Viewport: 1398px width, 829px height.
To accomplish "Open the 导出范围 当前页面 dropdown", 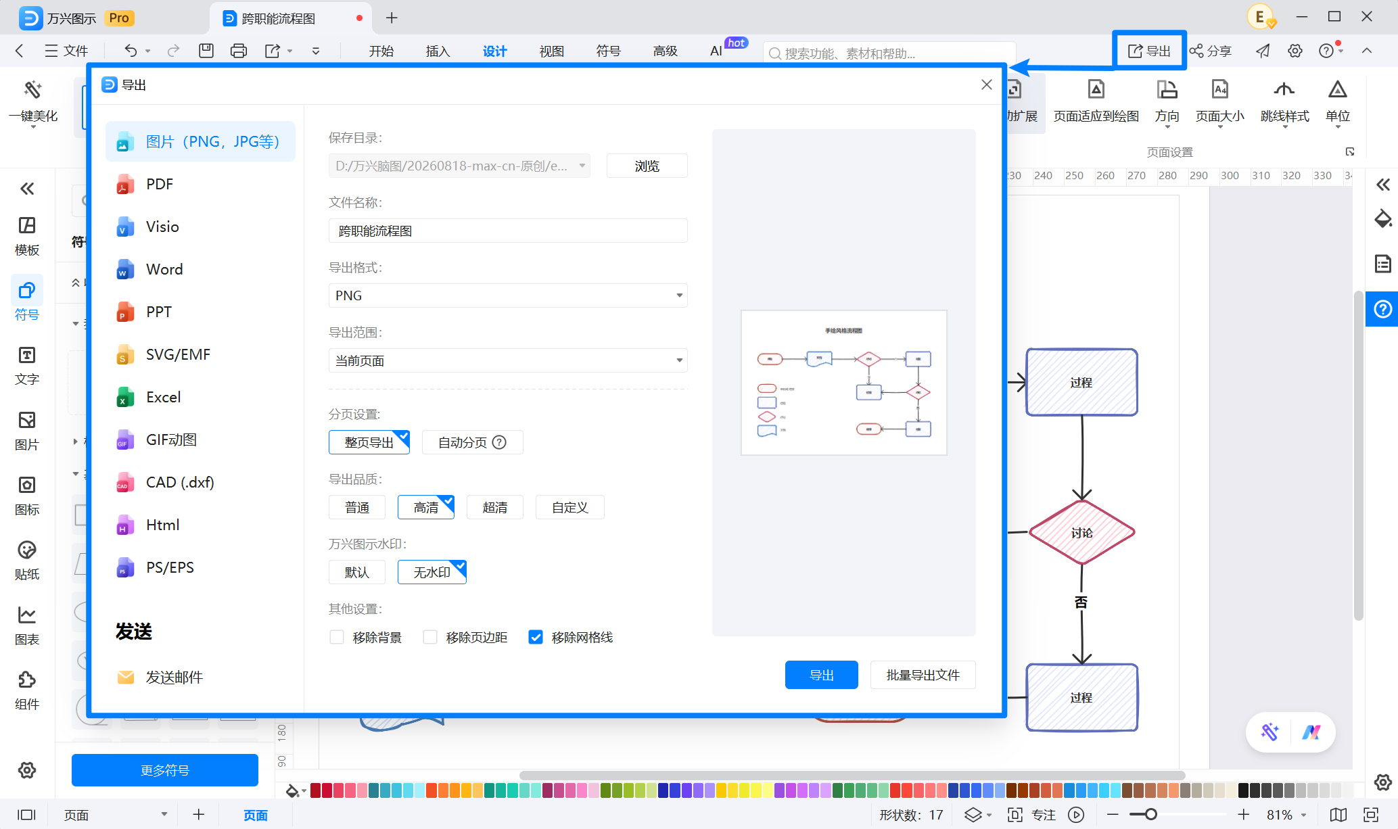I will 508,360.
